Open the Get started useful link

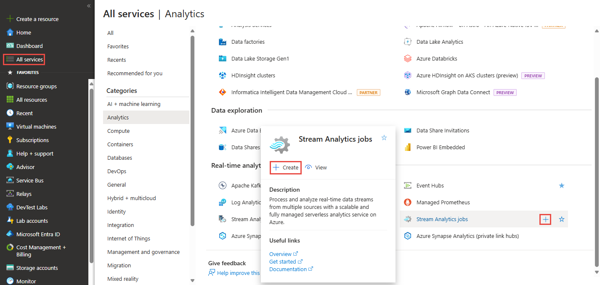coord(286,261)
